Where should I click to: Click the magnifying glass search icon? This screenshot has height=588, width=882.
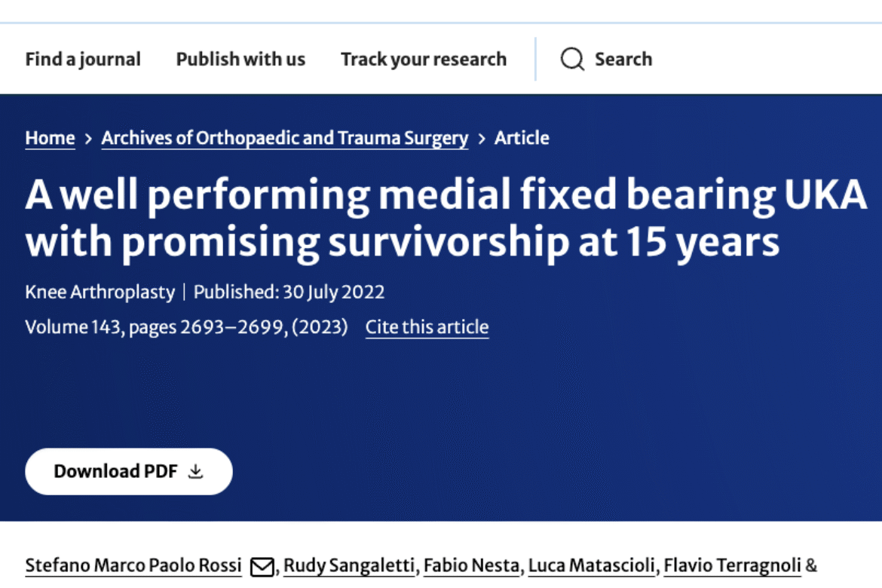point(573,59)
